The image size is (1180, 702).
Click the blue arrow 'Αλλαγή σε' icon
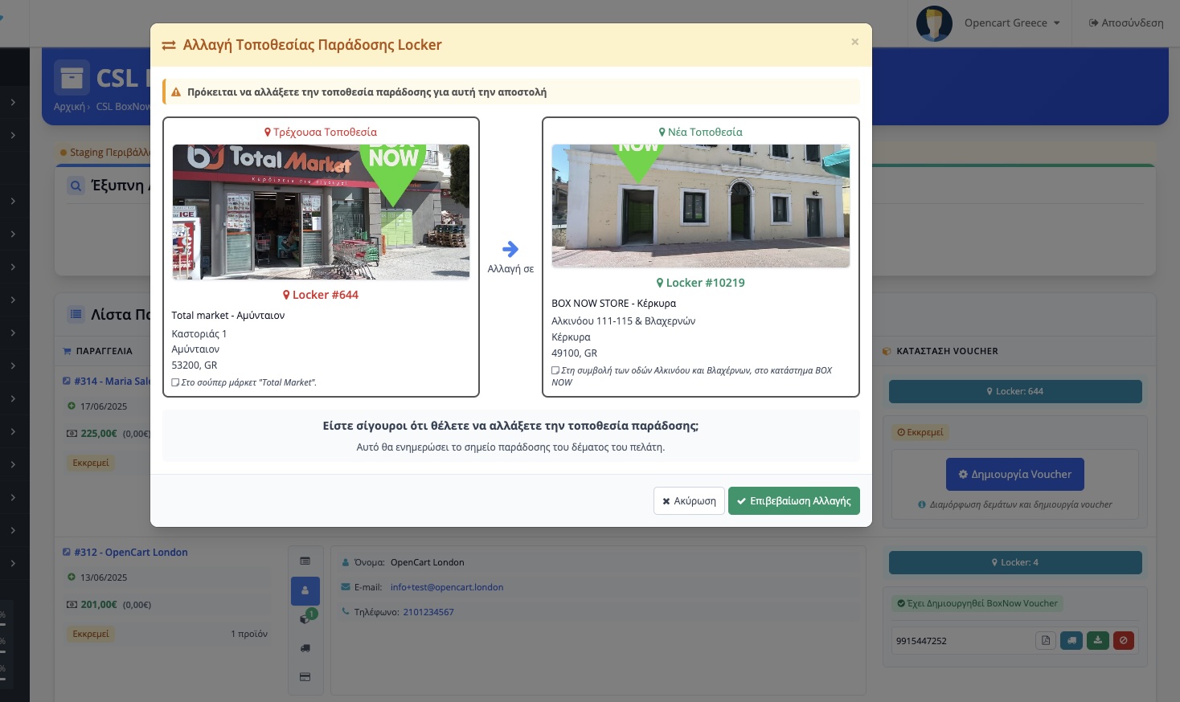pos(510,249)
